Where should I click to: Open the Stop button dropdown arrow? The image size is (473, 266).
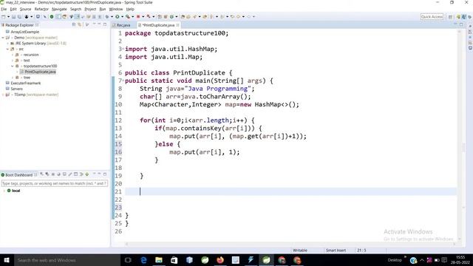click(x=143, y=16)
